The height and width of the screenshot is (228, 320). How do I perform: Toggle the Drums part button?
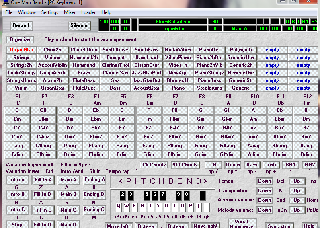(233, 165)
